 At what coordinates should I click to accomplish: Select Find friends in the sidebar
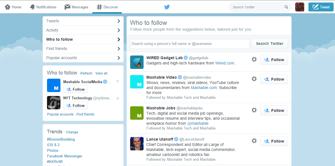click(x=57, y=48)
